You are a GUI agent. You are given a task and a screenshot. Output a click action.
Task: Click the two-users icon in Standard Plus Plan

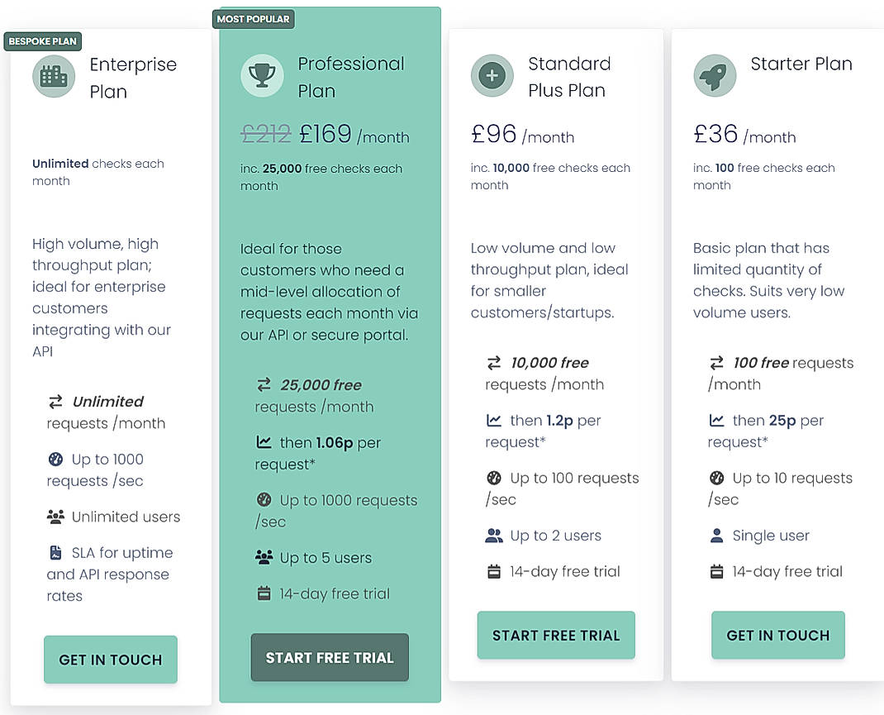tap(494, 535)
